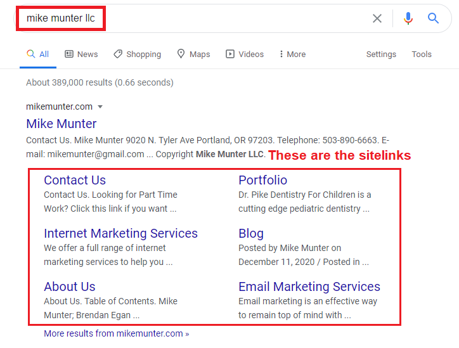The width and height of the screenshot is (459, 348).
Task: Click the blue magnifying glass search icon
Action: point(433,18)
